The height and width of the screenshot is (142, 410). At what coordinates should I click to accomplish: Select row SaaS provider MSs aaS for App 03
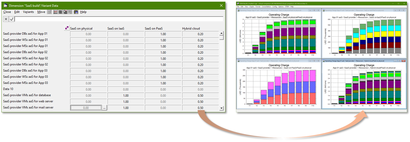click(x=26, y=83)
